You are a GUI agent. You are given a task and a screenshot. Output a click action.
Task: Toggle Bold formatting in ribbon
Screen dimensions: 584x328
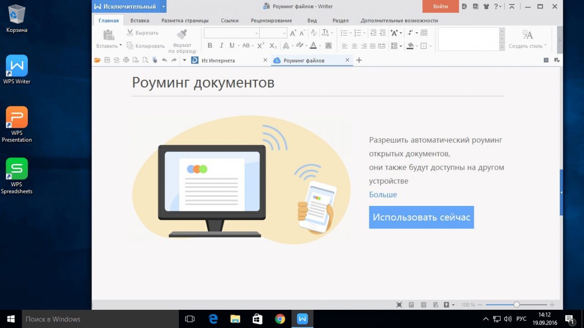[210, 45]
